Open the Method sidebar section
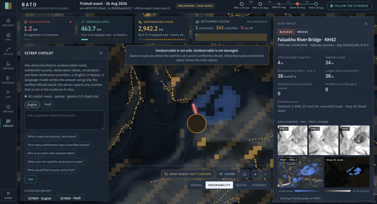 pyautogui.click(x=8, y=109)
